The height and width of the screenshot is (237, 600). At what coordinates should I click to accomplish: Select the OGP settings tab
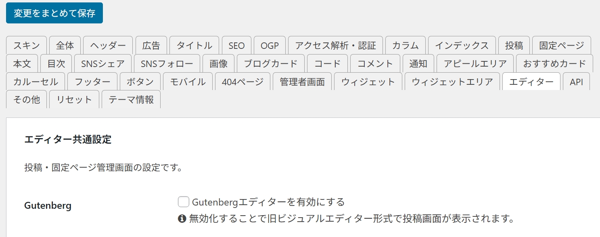[x=270, y=45]
